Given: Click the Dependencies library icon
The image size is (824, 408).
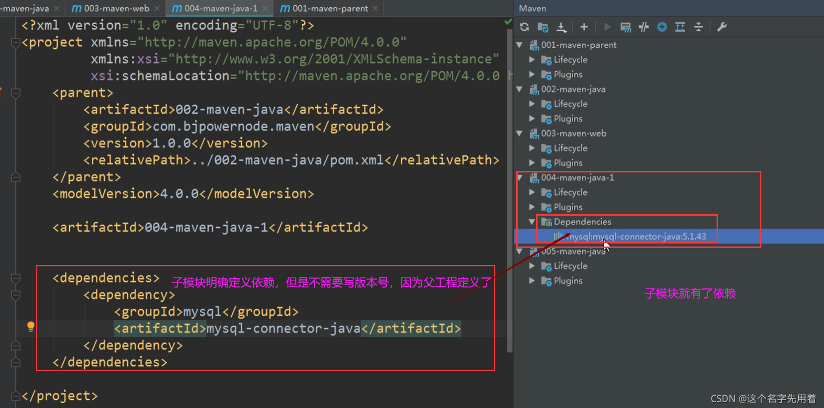Looking at the screenshot, I should point(547,222).
